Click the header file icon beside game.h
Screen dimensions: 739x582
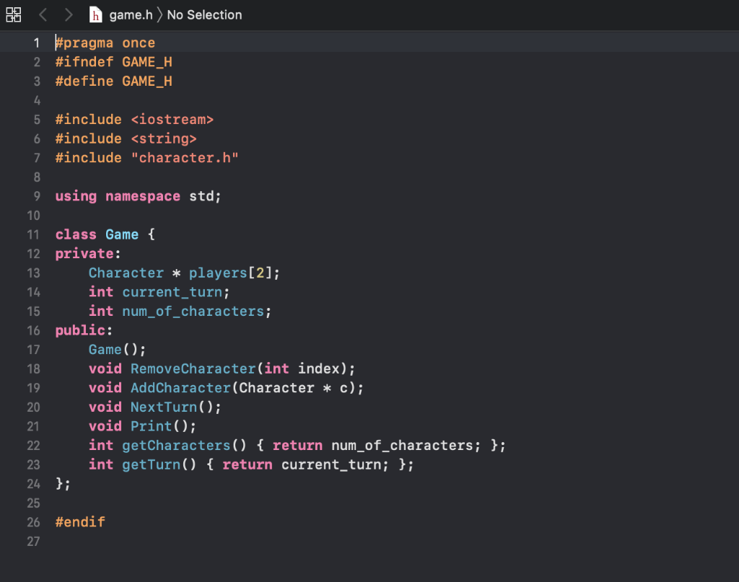tap(95, 14)
